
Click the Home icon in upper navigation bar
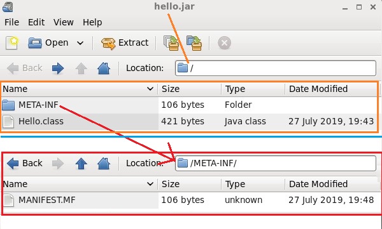tap(104, 69)
